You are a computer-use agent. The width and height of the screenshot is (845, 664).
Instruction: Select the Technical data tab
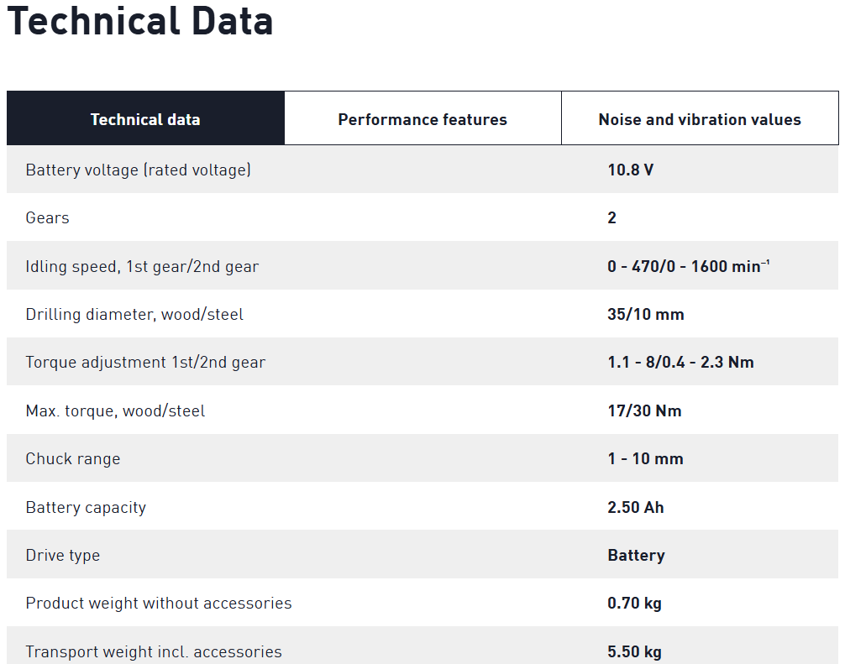(x=145, y=119)
